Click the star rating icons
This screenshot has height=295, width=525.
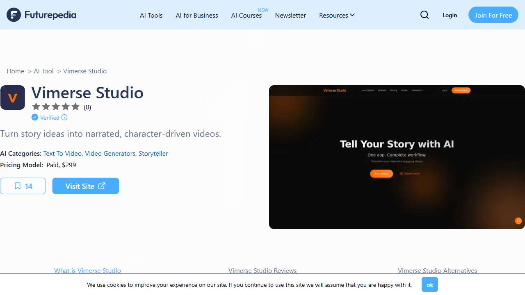[56, 107]
